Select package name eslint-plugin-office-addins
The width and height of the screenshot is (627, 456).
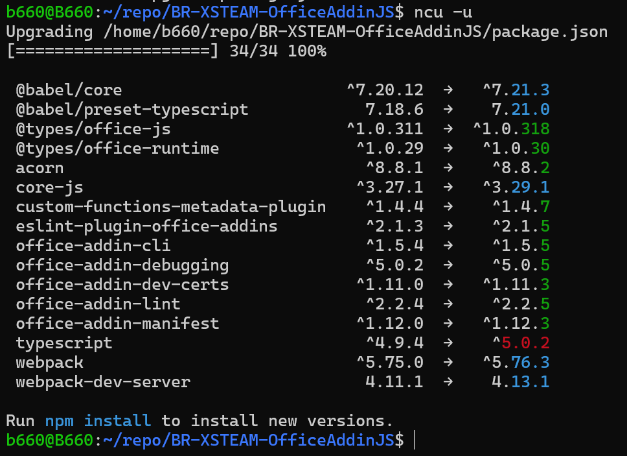(x=146, y=226)
